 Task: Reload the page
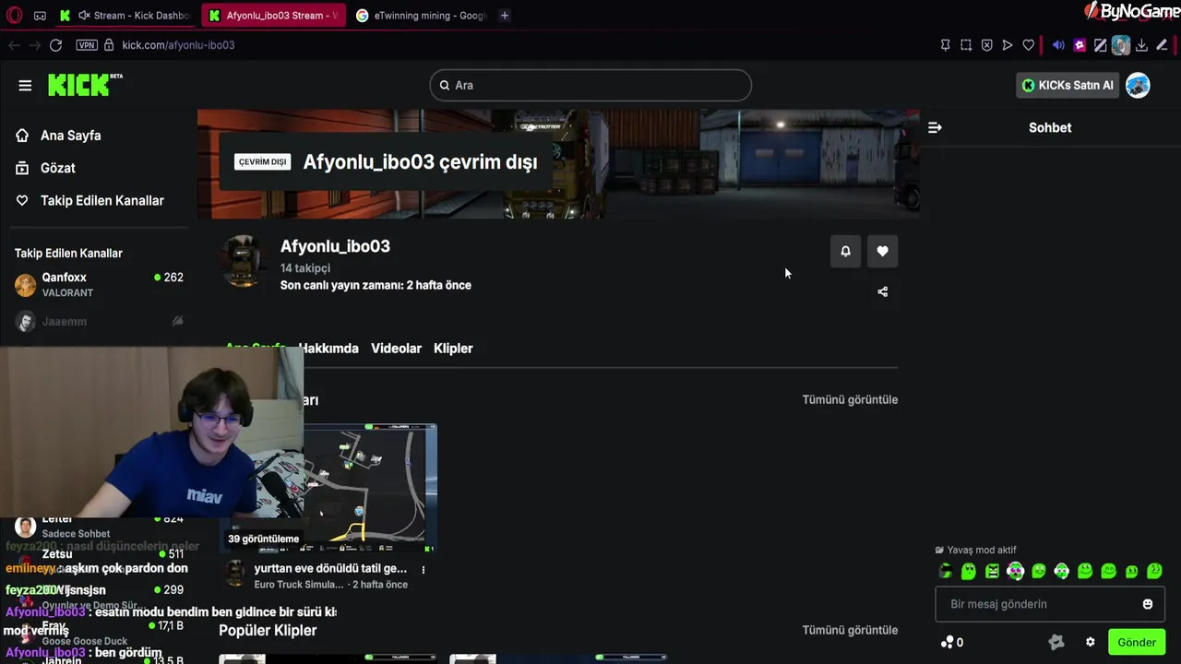coord(55,45)
